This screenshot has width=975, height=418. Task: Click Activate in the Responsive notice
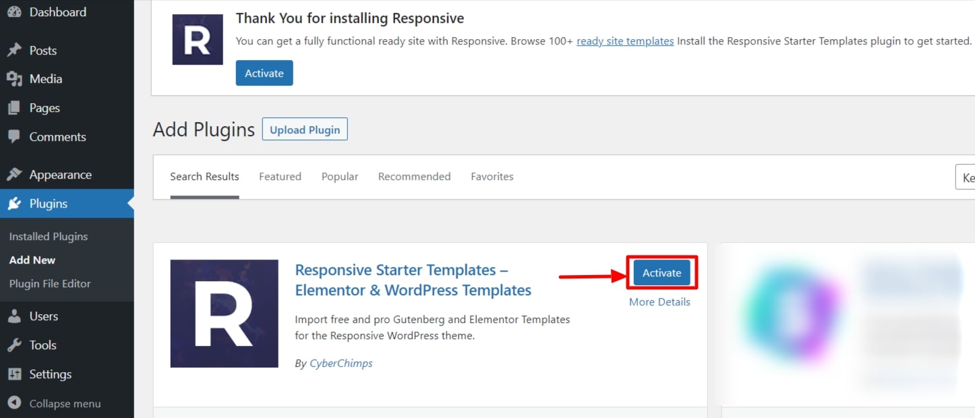(264, 73)
